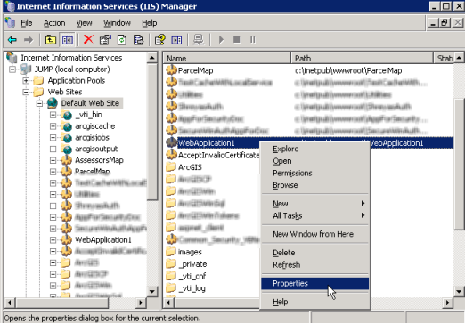Click the Back arrow toolbar icon

click(x=12, y=40)
